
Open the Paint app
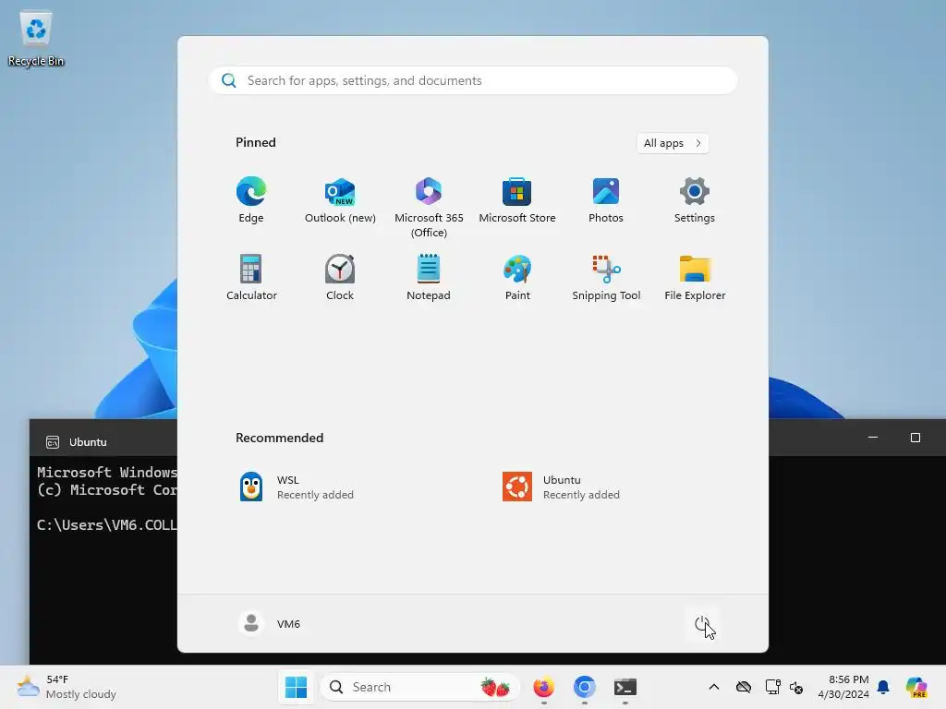[x=517, y=277]
